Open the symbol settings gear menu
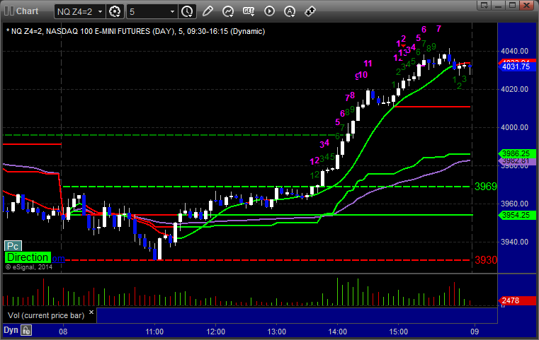539x340 pixels. click(115, 11)
